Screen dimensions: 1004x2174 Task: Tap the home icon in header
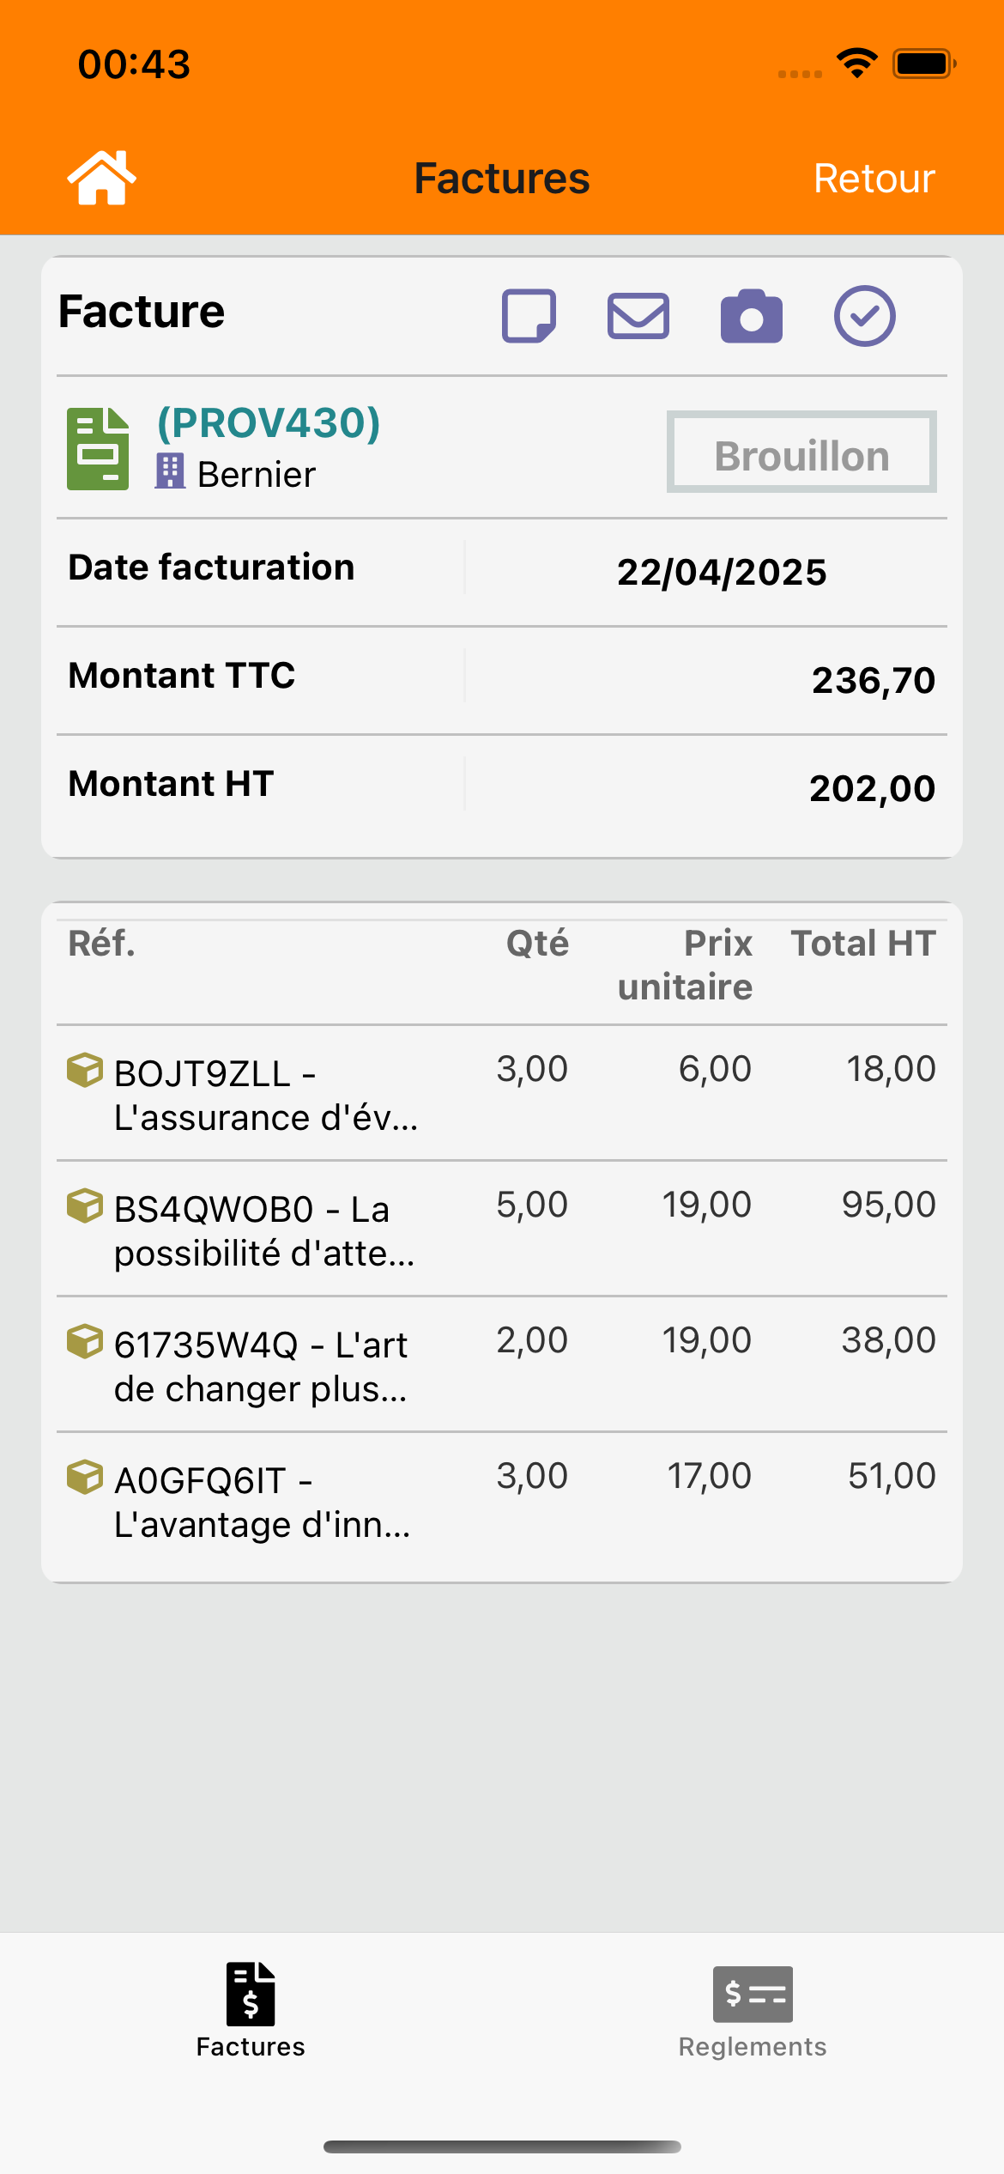pyautogui.click(x=101, y=178)
